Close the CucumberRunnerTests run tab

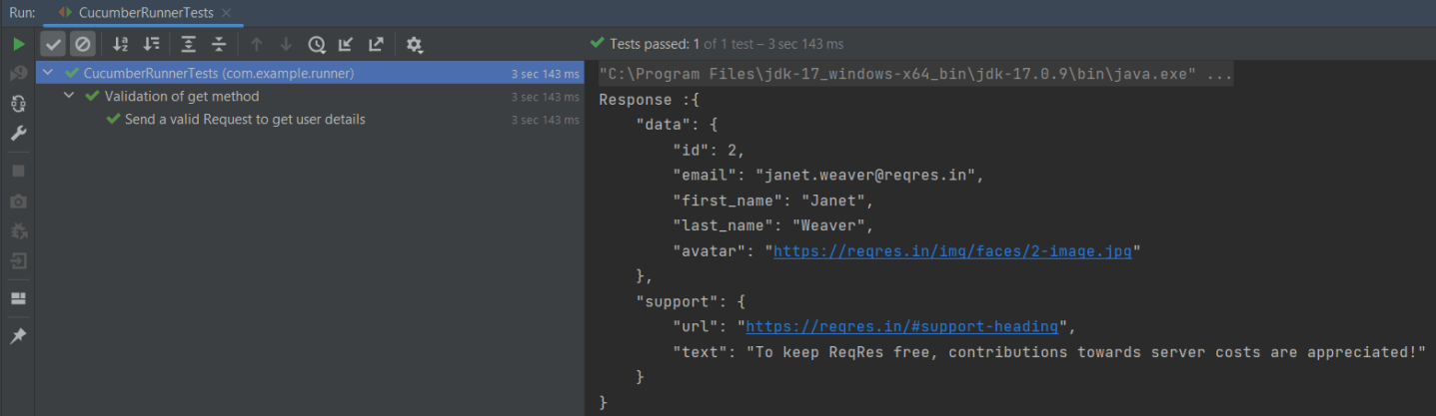tap(226, 13)
